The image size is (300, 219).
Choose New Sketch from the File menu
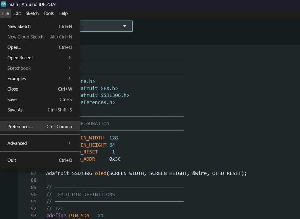[x=40, y=27]
